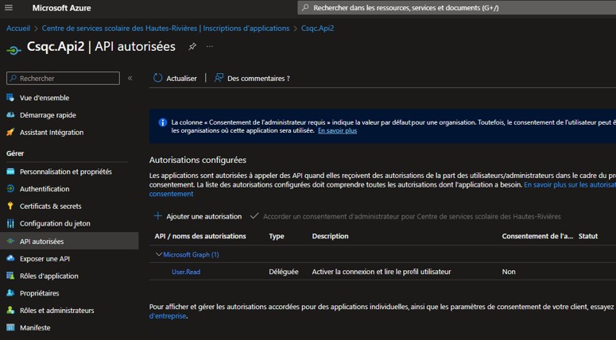Click the Rôles et administrateurs icon
616x340 pixels.
[x=10, y=310]
